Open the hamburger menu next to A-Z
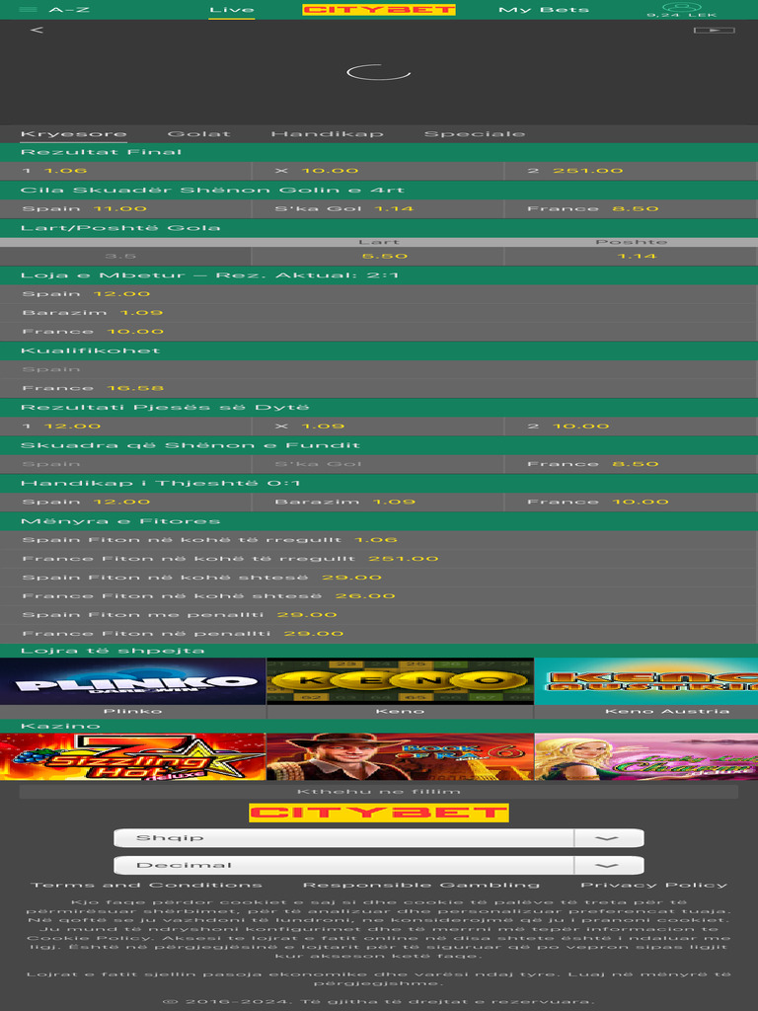Screen dimensions: 758x1011 tap(29, 10)
